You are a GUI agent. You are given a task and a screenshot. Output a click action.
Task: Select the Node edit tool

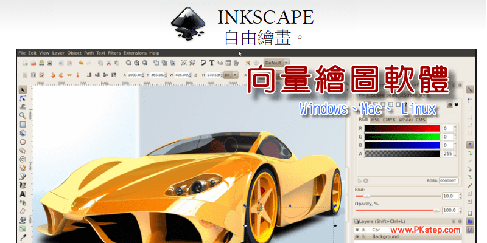pos(23,98)
